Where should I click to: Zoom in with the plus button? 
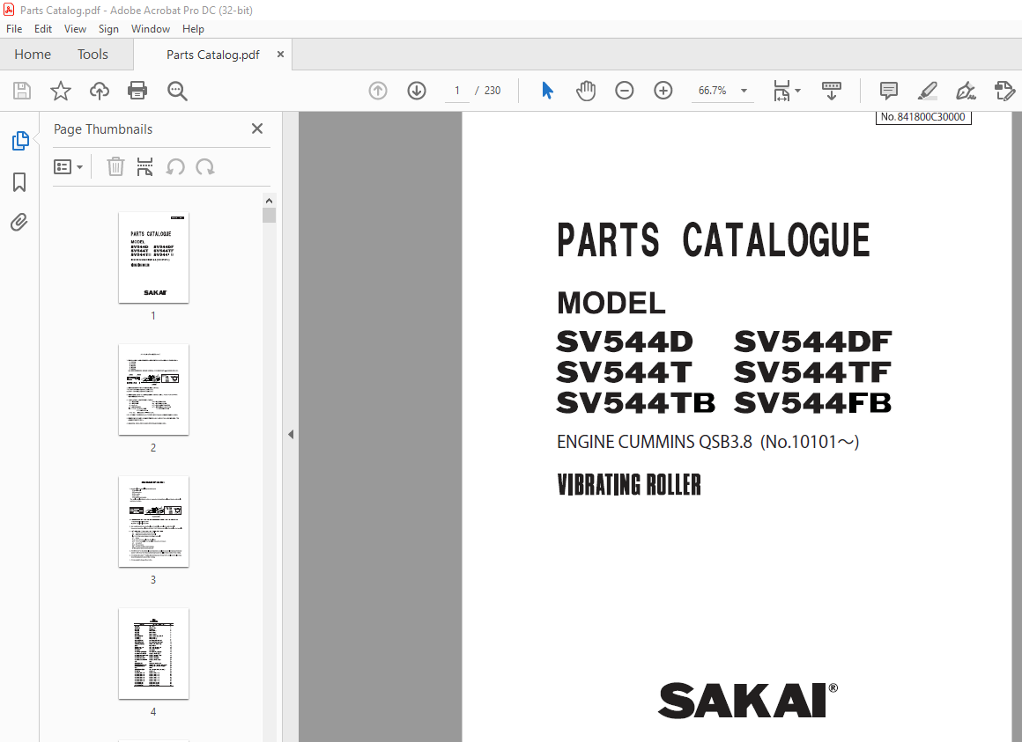pos(663,91)
